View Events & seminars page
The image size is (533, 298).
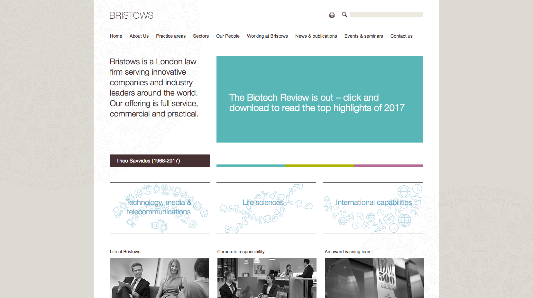[363, 36]
